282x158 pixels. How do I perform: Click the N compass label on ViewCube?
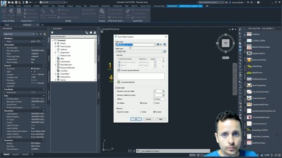pyautogui.click(x=226, y=35)
